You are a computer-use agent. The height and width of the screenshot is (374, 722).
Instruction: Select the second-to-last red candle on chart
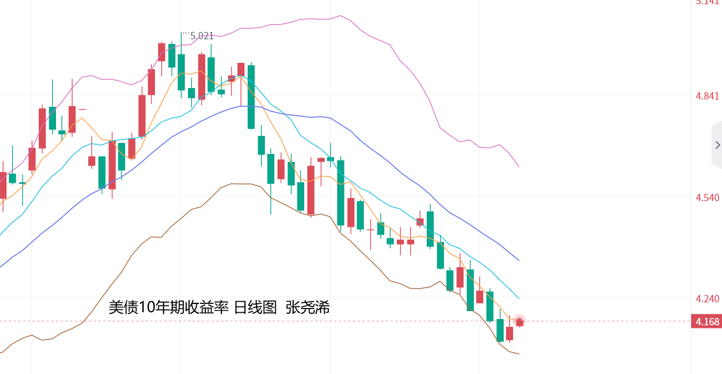tap(509, 333)
